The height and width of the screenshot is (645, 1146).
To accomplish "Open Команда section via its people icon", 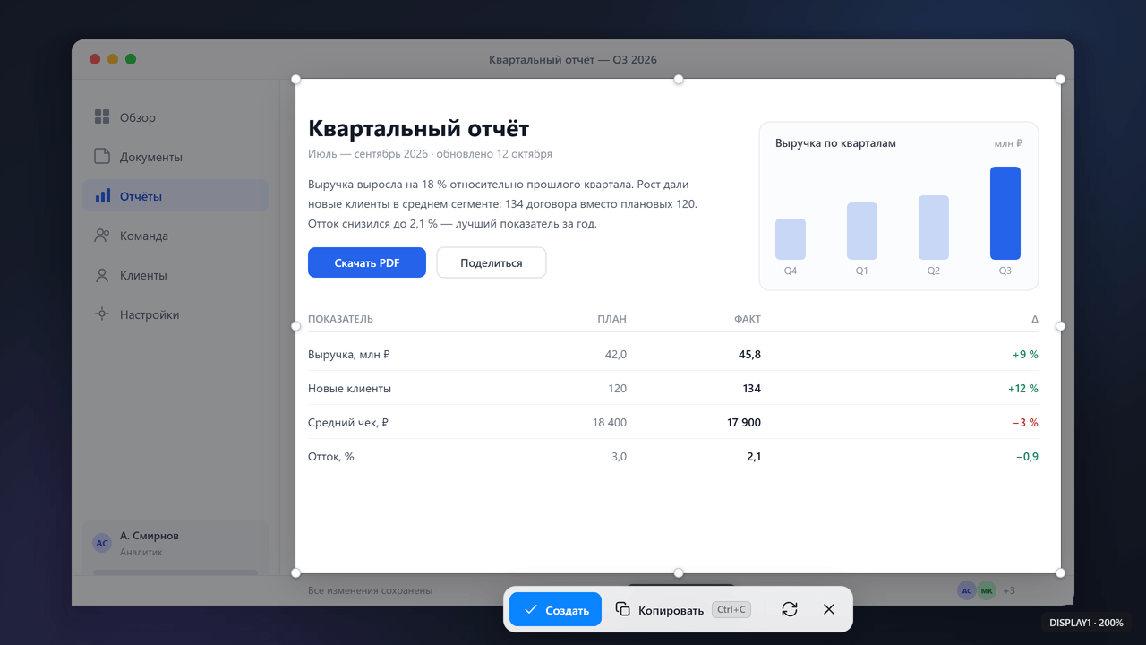I will pos(102,236).
